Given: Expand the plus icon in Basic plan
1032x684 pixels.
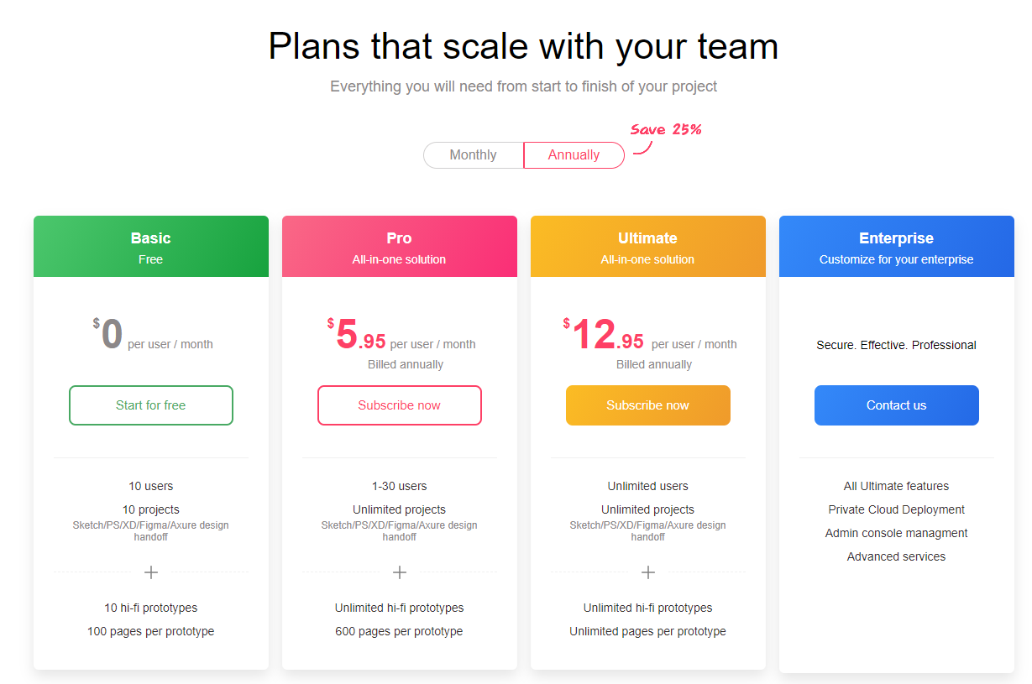Looking at the screenshot, I should (x=151, y=572).
